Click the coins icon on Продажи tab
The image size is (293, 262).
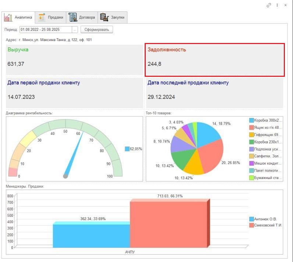tap(42, 17)
